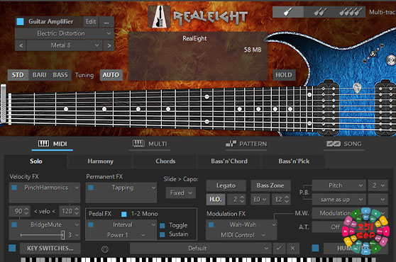Click the capo slider at the nut
This screenshot has width=396, height=262.
point(4,104)
